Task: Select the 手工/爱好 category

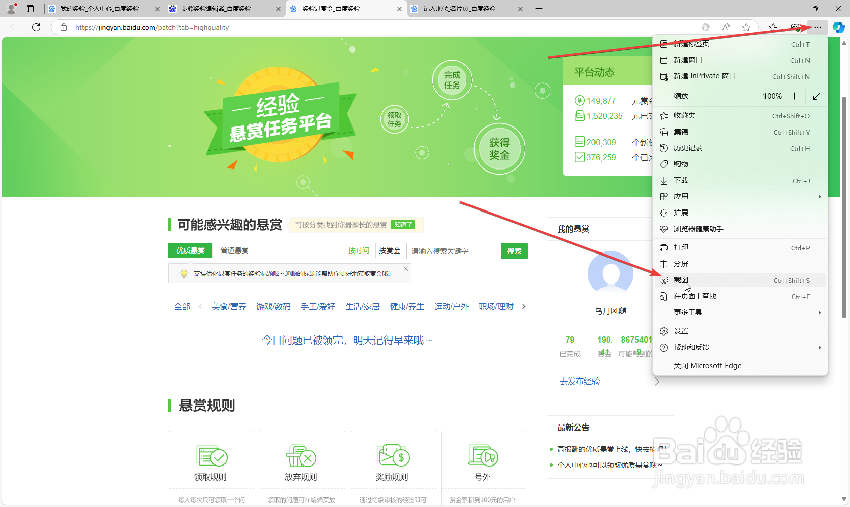Action: pyautogui.click(x=318, y=306)
